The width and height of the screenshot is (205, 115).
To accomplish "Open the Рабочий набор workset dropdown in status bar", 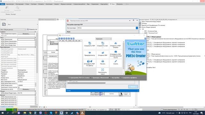I will tap(97, 110).
